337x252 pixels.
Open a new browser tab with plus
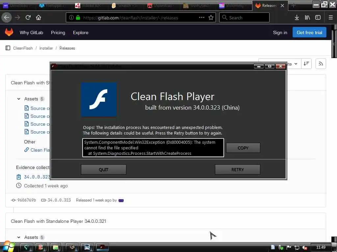pyautogui.click(x=293, y=5)
